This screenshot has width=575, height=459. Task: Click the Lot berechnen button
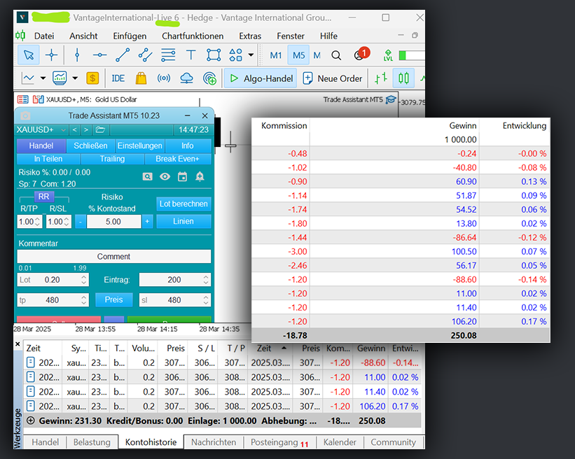pos(183,204)
